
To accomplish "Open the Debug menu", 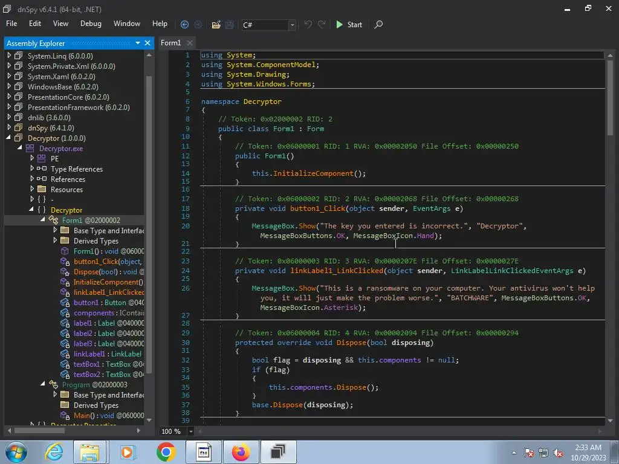I will [91, 24].
